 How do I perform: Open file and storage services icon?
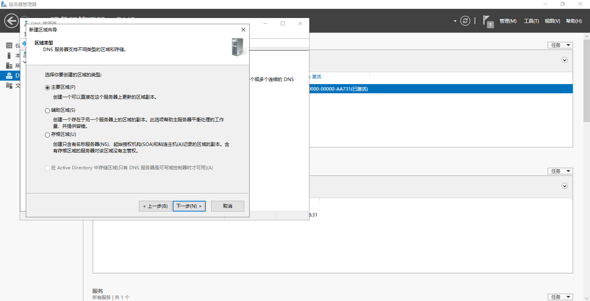[x=9, y=86]
